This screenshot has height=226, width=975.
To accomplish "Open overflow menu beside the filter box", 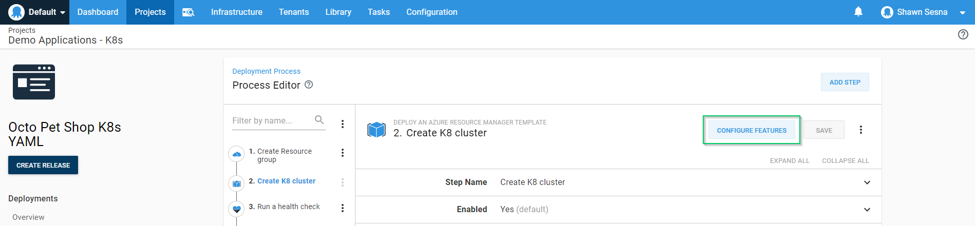I will coord(343,124).
